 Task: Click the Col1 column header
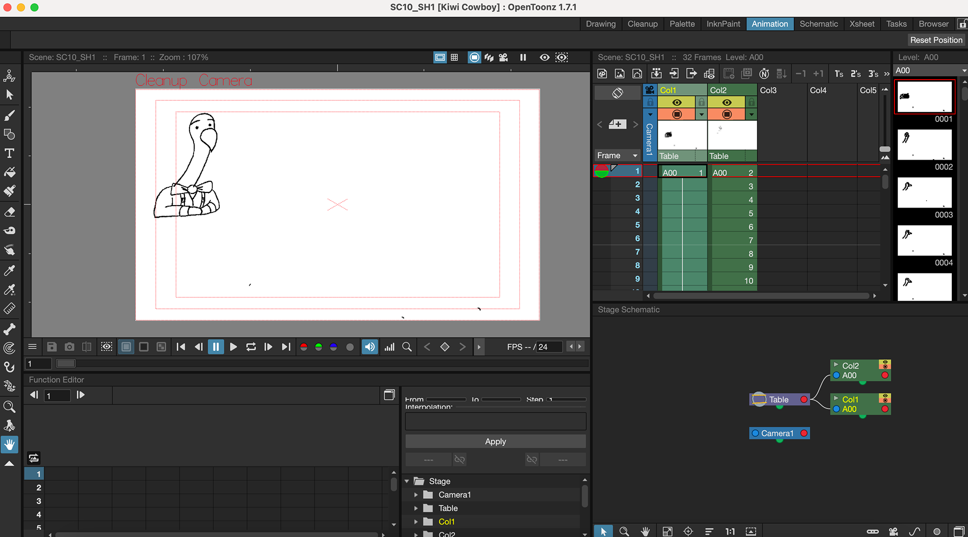[x=682, y=90]
